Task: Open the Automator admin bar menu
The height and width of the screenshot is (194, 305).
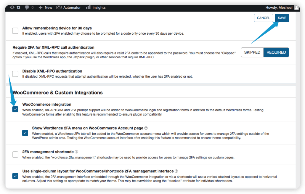Action: 72,7
